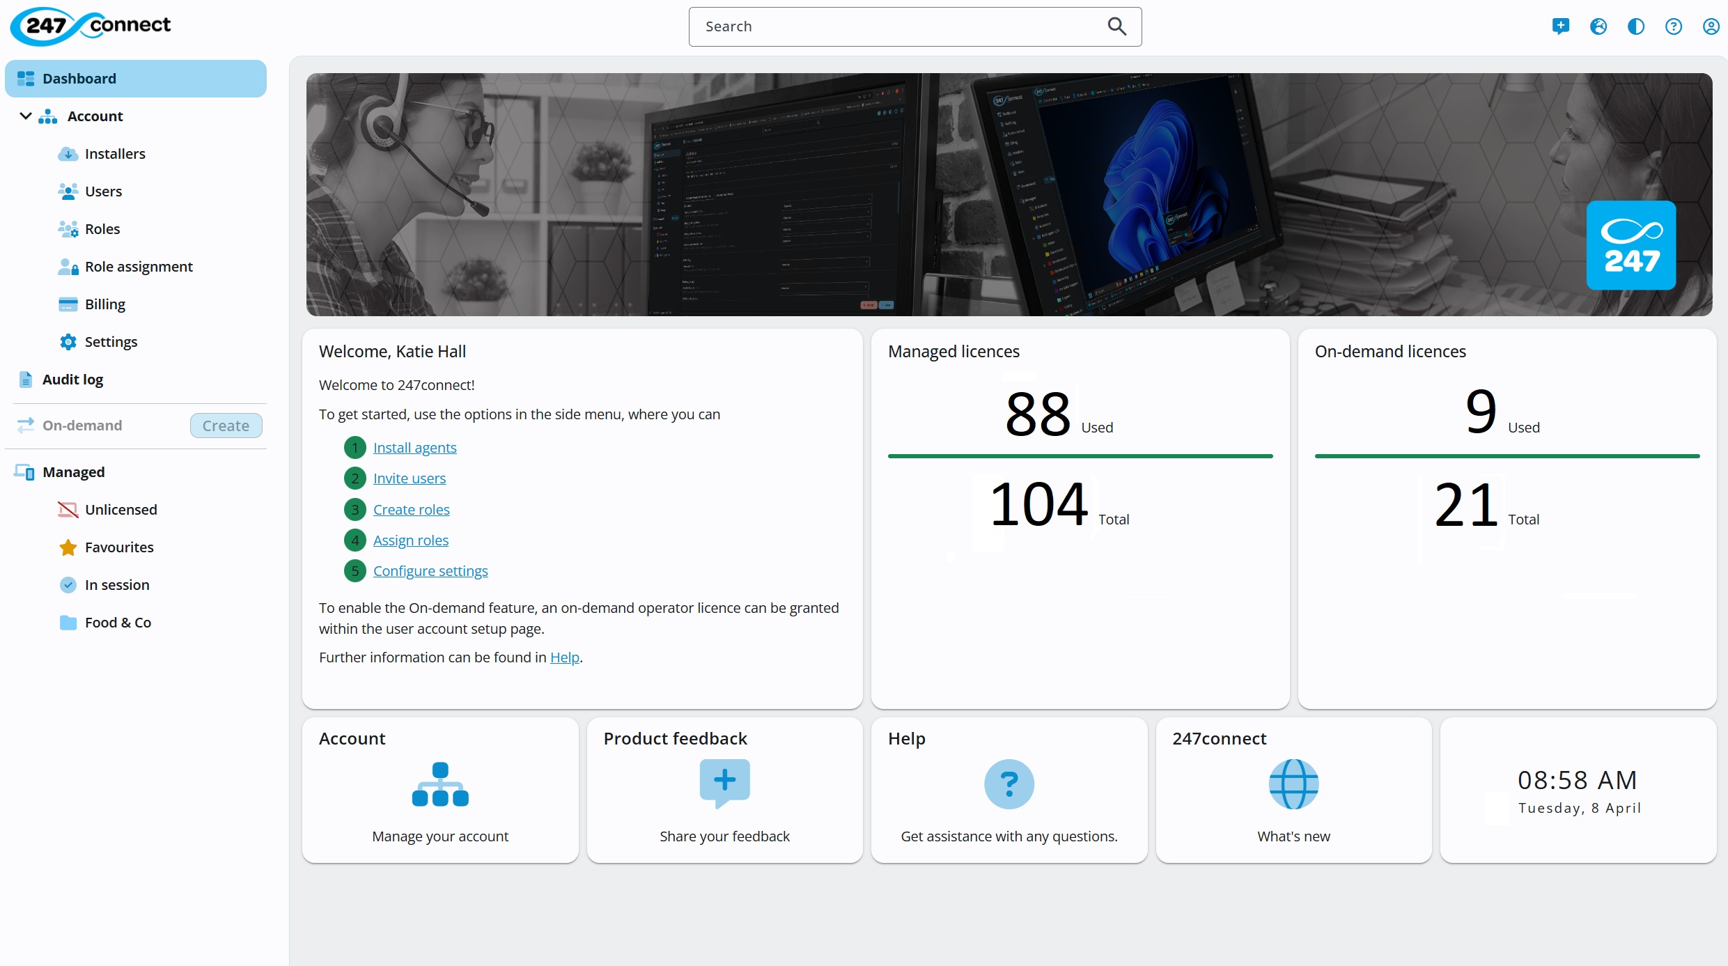
Task: Click the feedback speech-bubble icon in the header
Action: 1560,26
